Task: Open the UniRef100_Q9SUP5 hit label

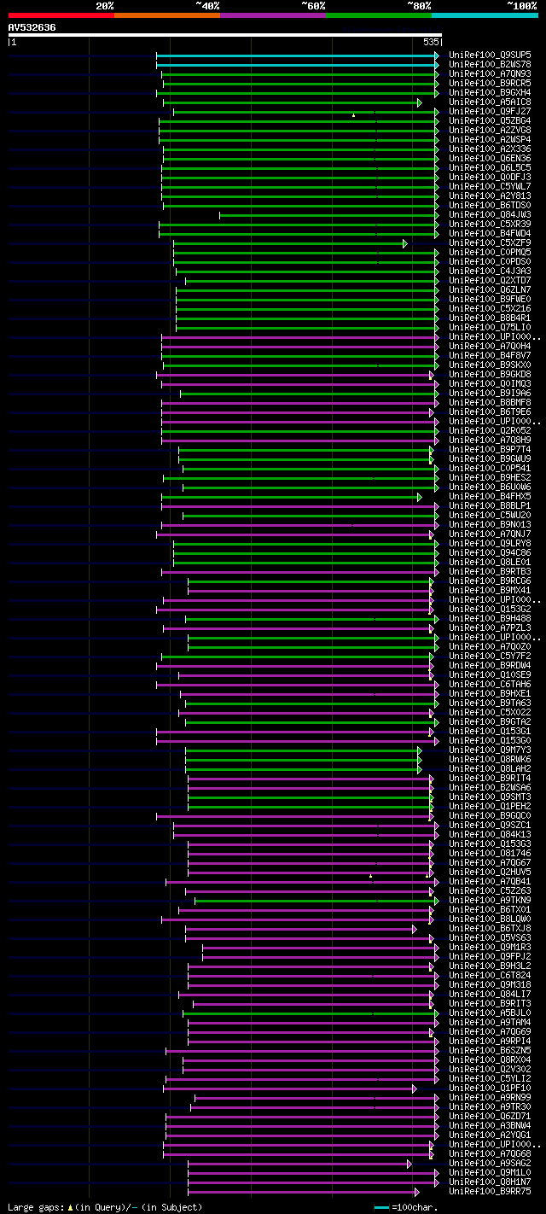Action: tap(490, 55)
